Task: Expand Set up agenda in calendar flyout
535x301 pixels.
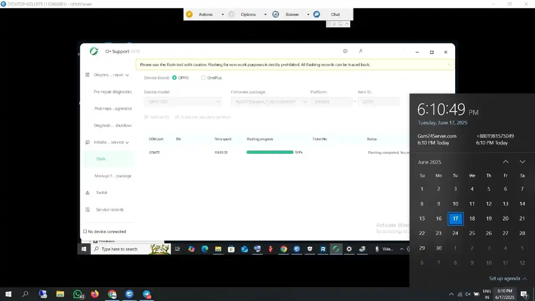Action: [507, 278]
